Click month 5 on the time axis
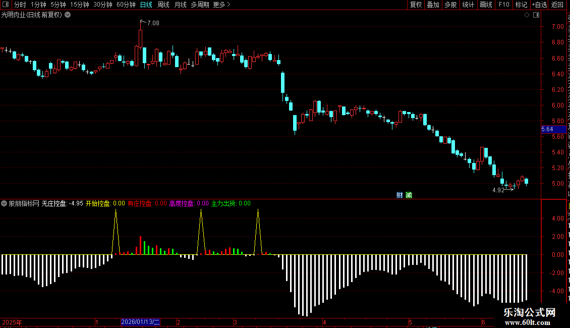The image size is (570, 328). pos(411,322)
